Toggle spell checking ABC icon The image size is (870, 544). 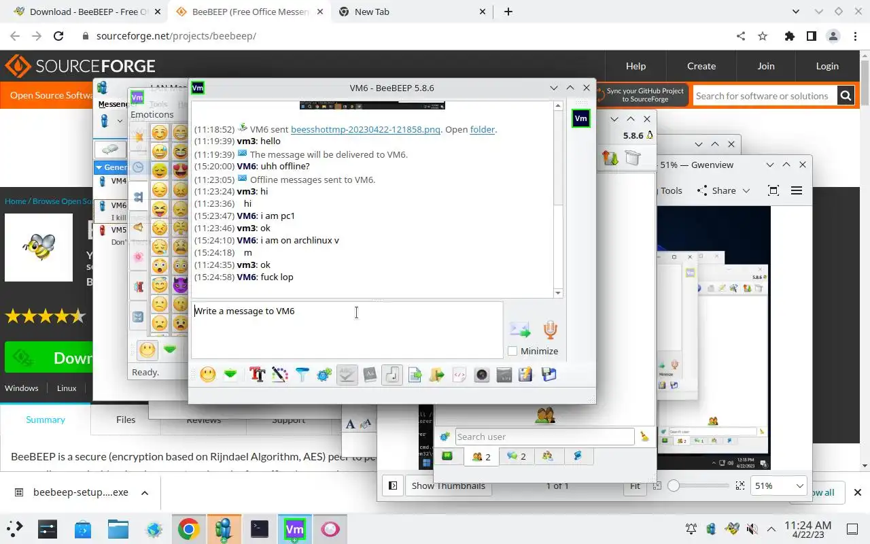347,375
